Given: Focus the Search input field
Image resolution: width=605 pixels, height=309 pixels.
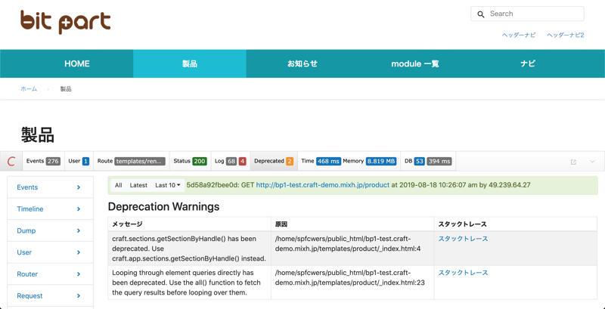Looking at the screenshot, I should (534, 14).
